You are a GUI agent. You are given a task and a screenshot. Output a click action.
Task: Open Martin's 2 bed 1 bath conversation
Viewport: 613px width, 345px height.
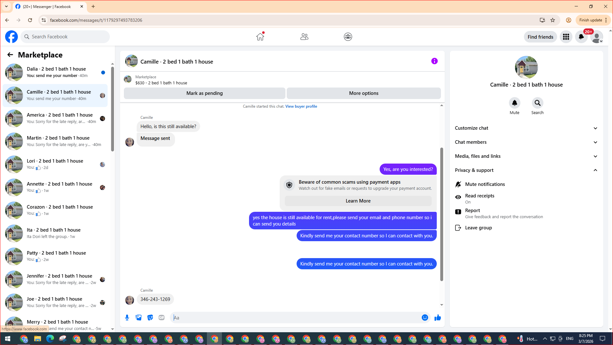click(x=55, y=142)
